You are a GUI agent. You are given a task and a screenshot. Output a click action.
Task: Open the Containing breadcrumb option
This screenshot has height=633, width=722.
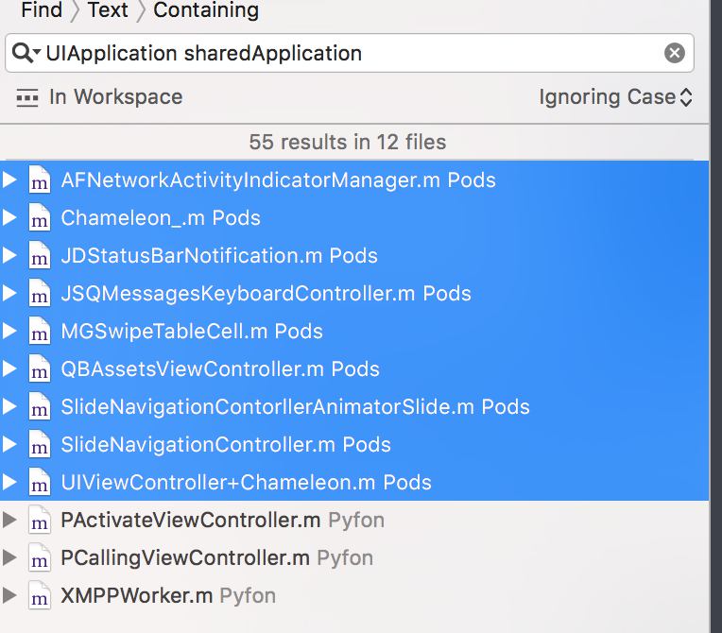pos(205,10)
